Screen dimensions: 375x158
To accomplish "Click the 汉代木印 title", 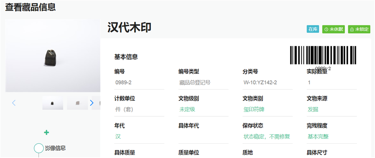I will pos(130,28).
